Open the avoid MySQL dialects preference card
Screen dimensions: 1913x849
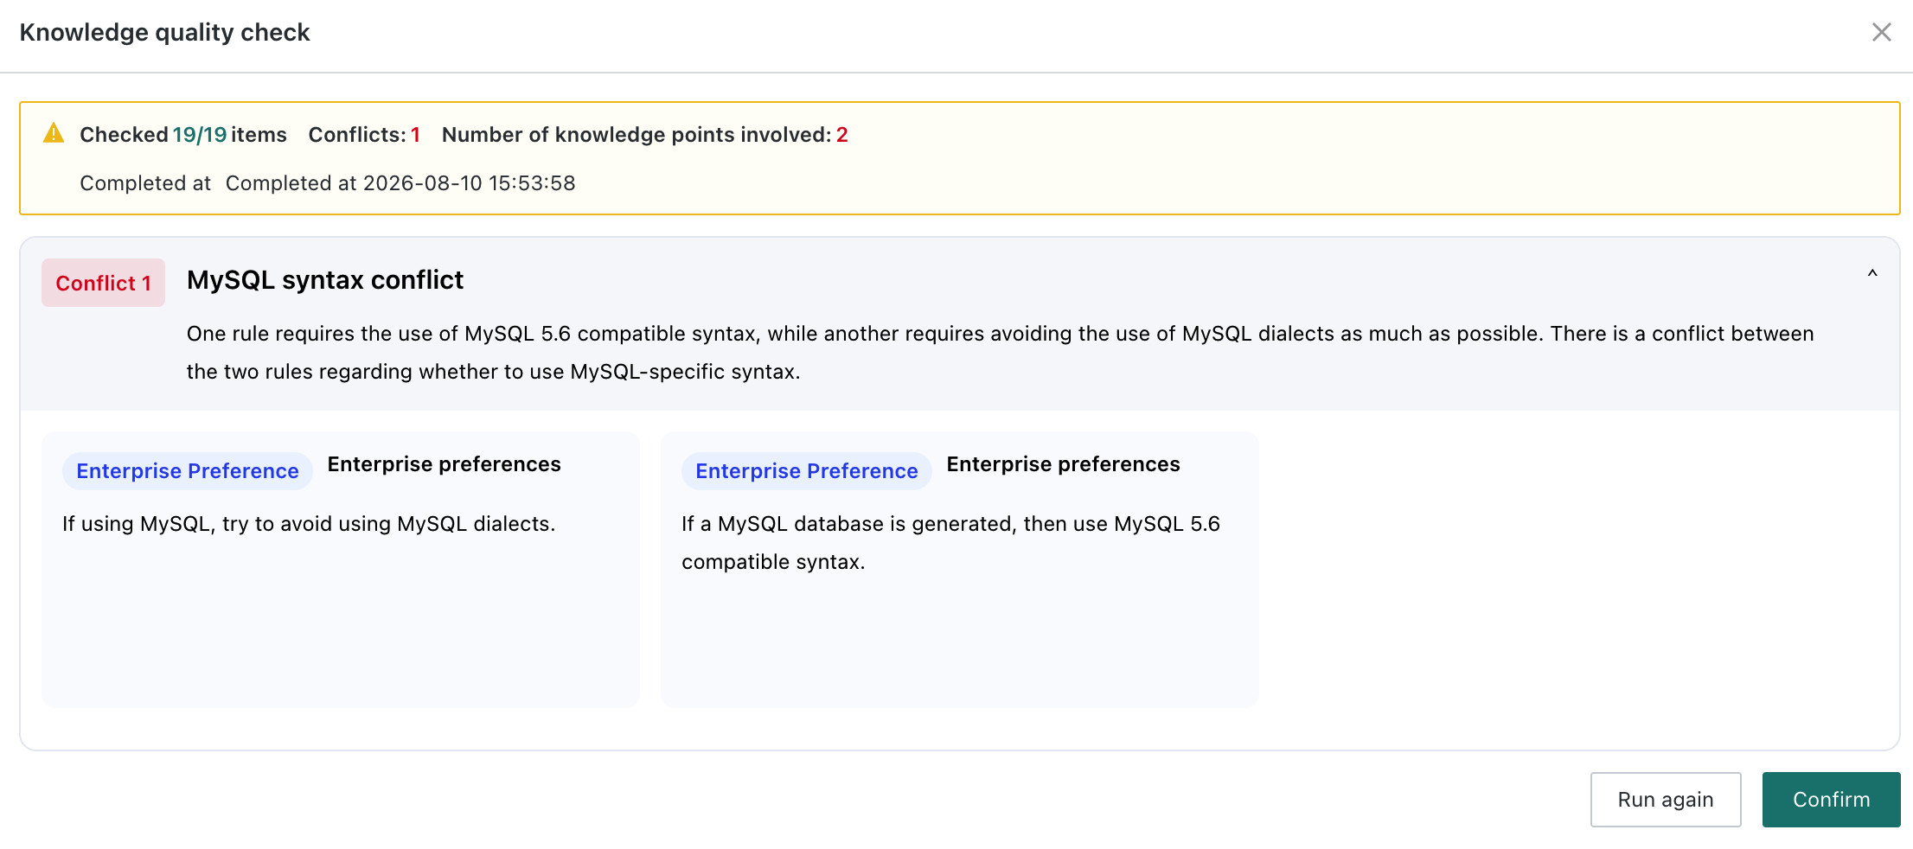click(x=341, y=570)
